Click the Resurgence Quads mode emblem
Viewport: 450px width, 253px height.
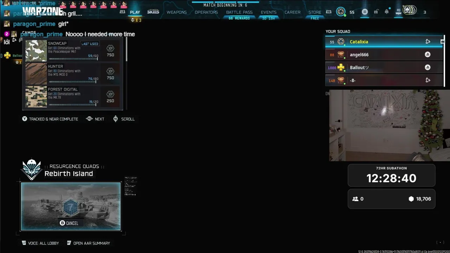[32, 169]
